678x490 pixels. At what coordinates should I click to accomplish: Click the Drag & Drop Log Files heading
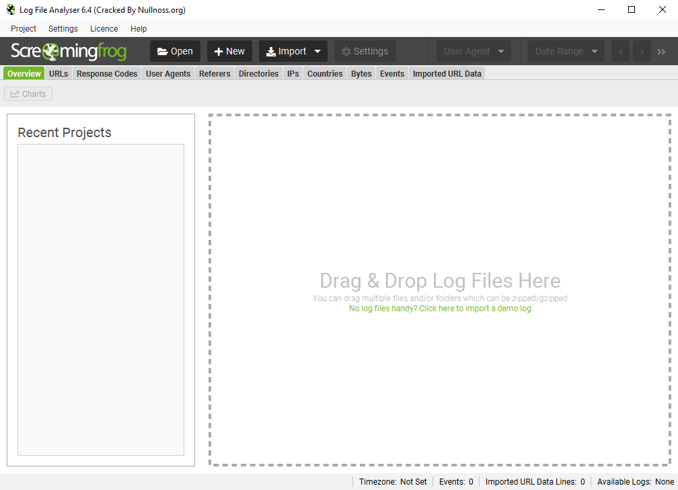pyautogui.click(x=440, y=280)
